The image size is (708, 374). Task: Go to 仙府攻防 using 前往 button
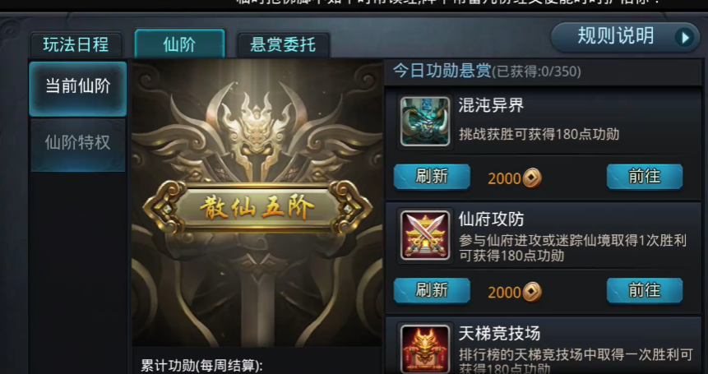pyautogui.click(x=645, y=290)
